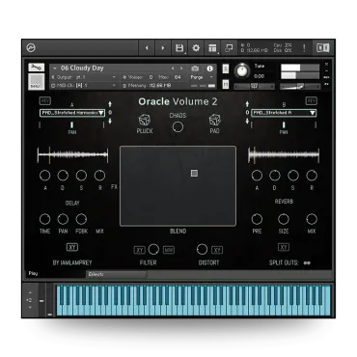Click the PLUCK dice randomize icon
The image size is (357, 357).
pos(145,120)
